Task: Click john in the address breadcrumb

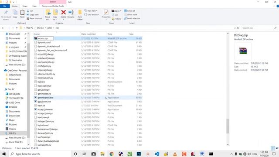Action: [x=50, y=28]
